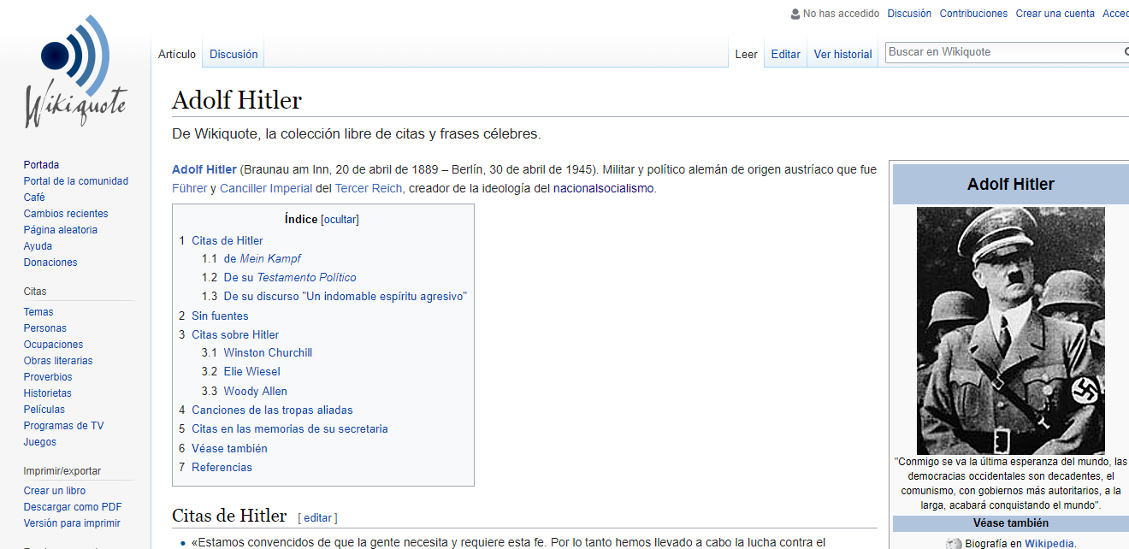
Task: Open Versión para imprimir
Action: click(x=72, y=523)
